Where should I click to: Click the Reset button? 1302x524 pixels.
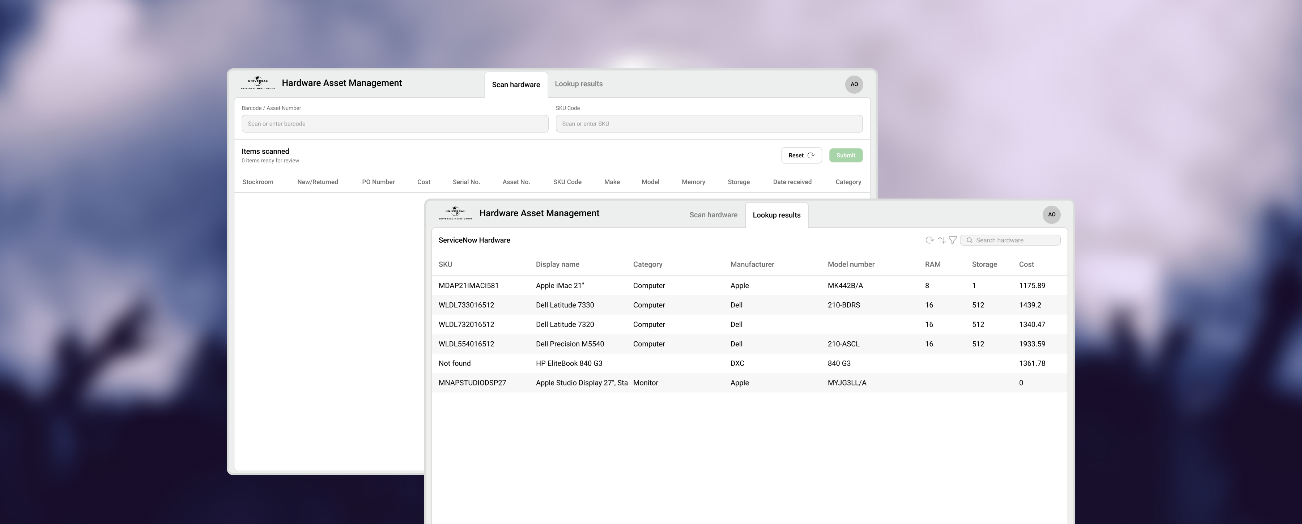(x=801, y=155)
